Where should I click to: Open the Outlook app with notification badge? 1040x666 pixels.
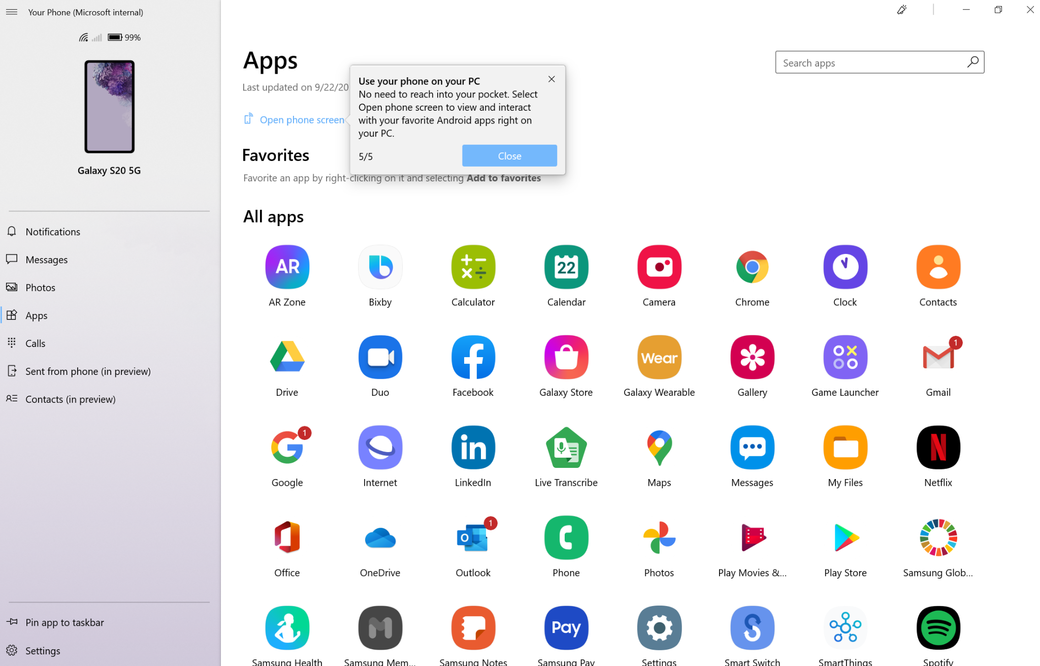tap(473, 538)
